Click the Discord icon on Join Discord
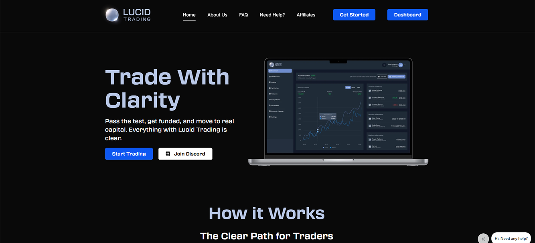 [x=168, y=154]
